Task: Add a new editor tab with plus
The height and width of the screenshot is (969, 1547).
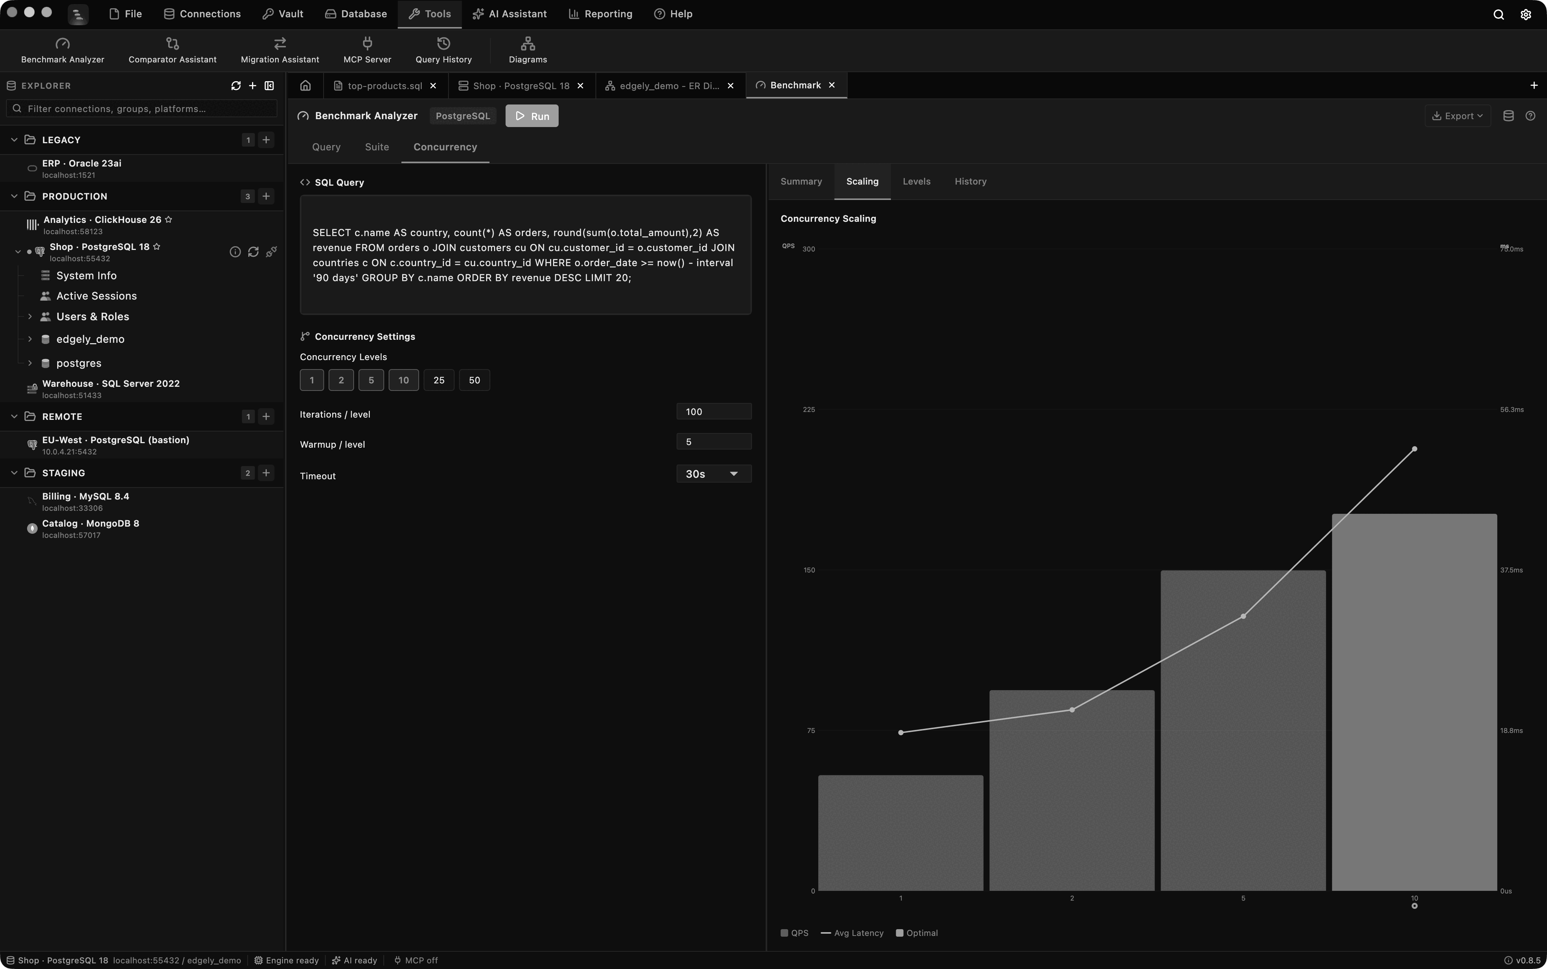Action: (1534, 85)
